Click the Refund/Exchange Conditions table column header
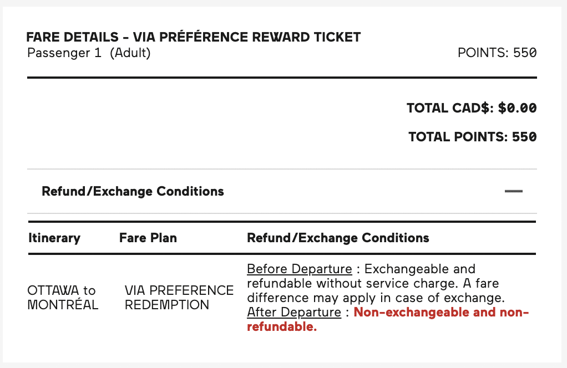567x368 pixels. pos(338,238)
